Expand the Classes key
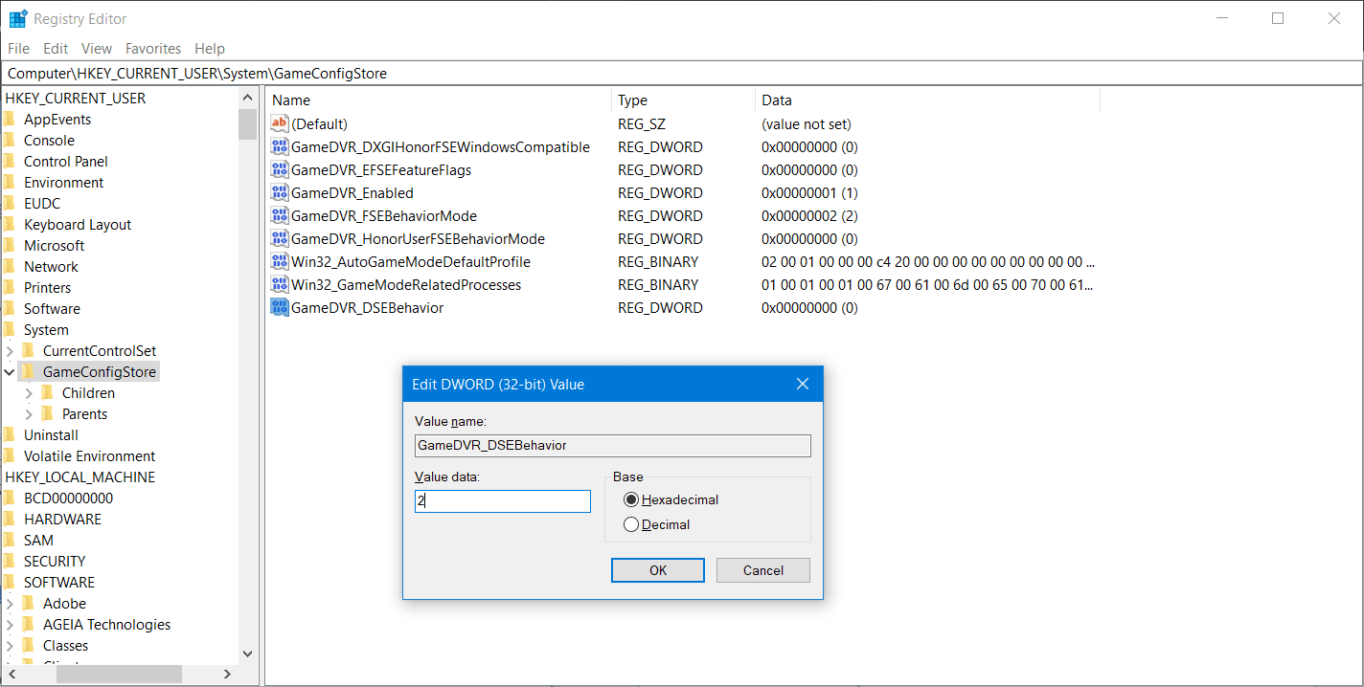This screenshot has height=687, width=1364. [10, 646]
